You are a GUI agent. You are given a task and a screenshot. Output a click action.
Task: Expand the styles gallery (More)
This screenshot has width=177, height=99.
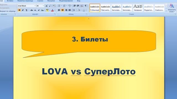166,10
